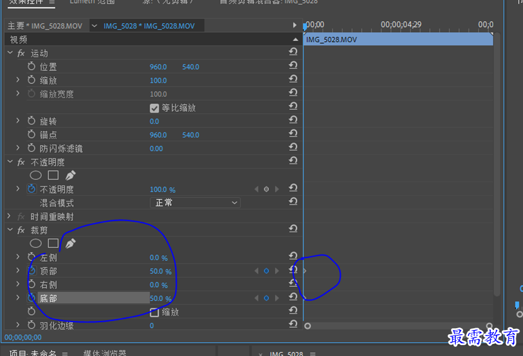Add or remove keyframe for 顶部

[266, 271]
